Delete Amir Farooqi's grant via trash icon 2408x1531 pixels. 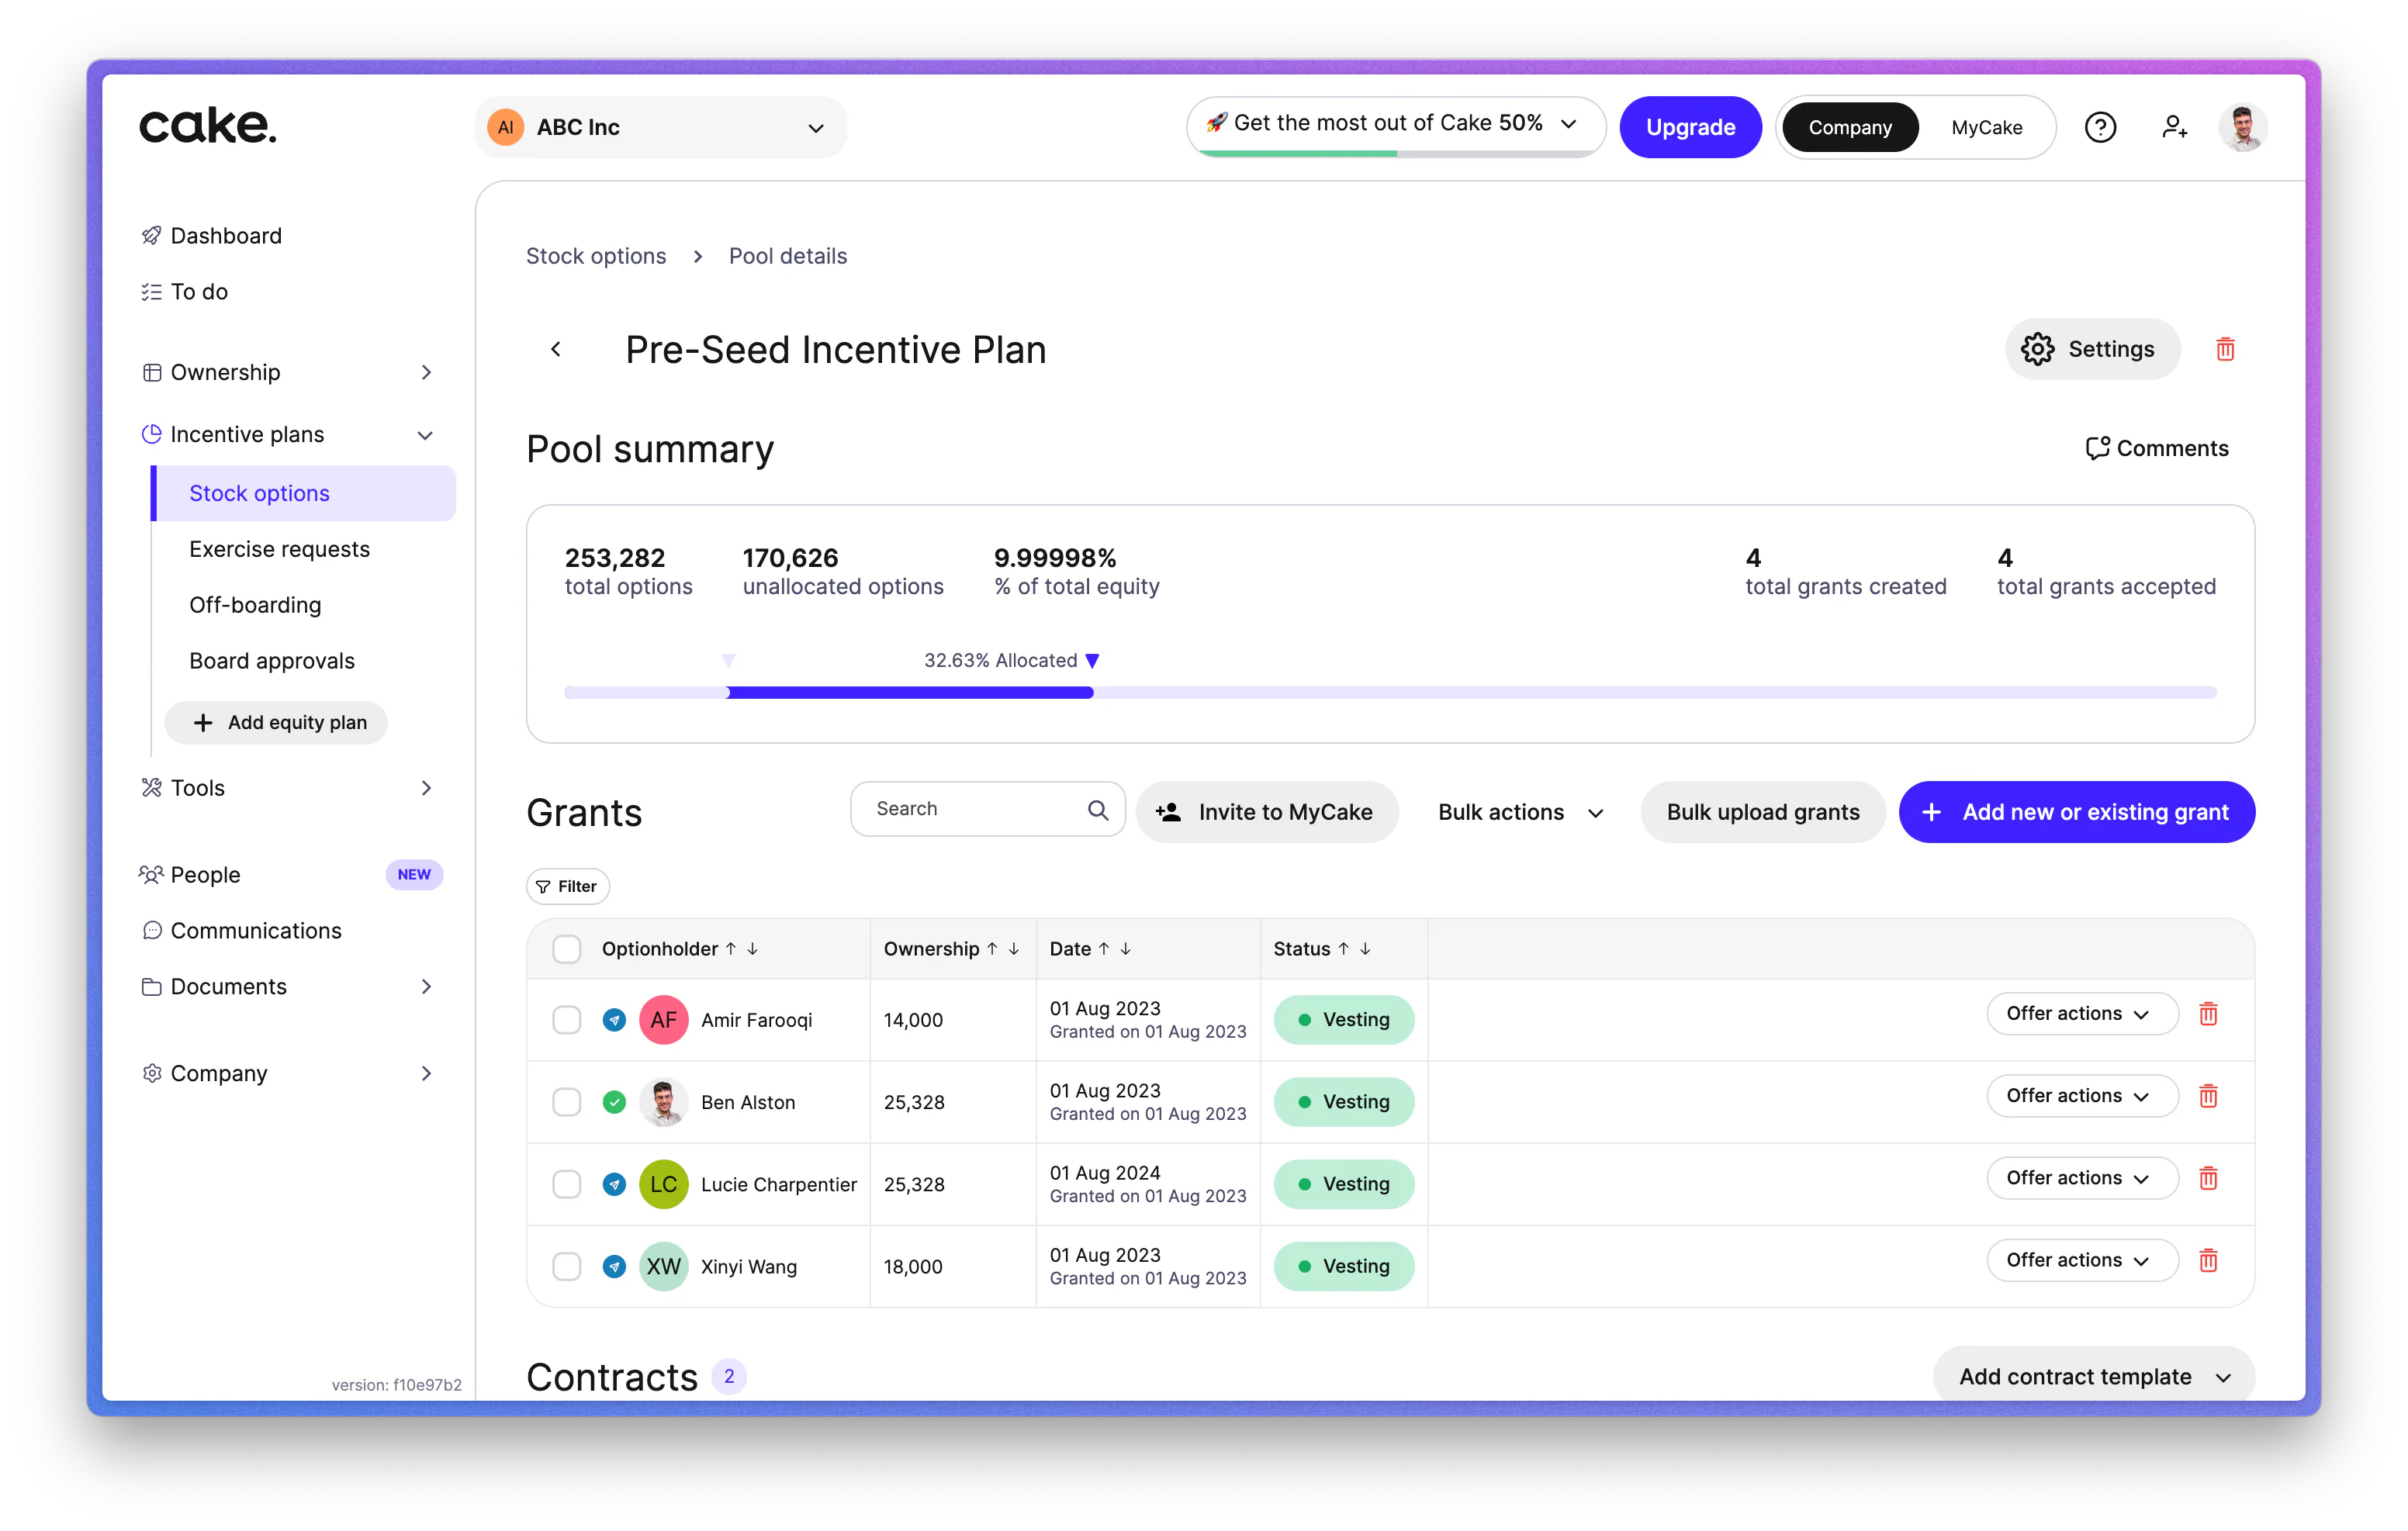click(x=2208, y=1014)
